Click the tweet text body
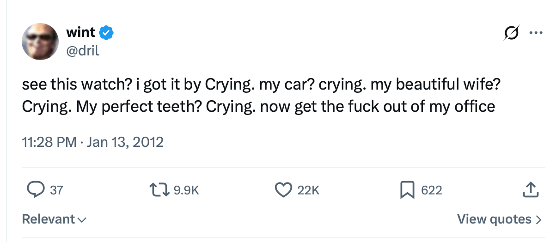This screenshot has width=550, height=242. tap(259, 96)
